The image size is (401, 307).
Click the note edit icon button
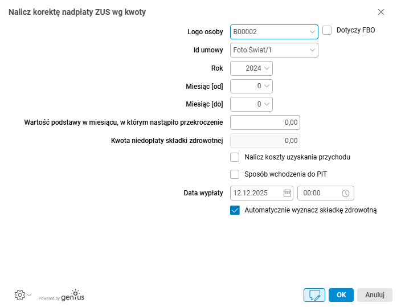click(314, 294)
